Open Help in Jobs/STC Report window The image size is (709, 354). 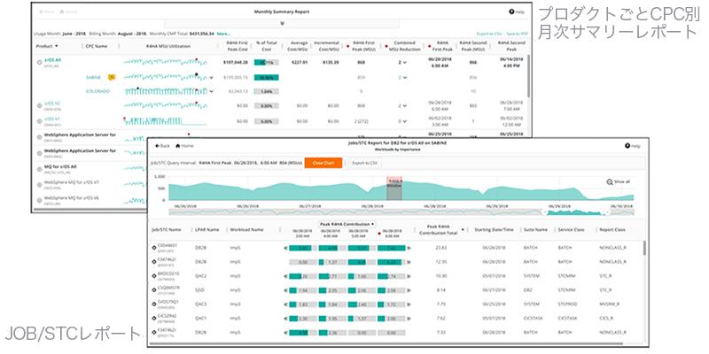[632, 146]
